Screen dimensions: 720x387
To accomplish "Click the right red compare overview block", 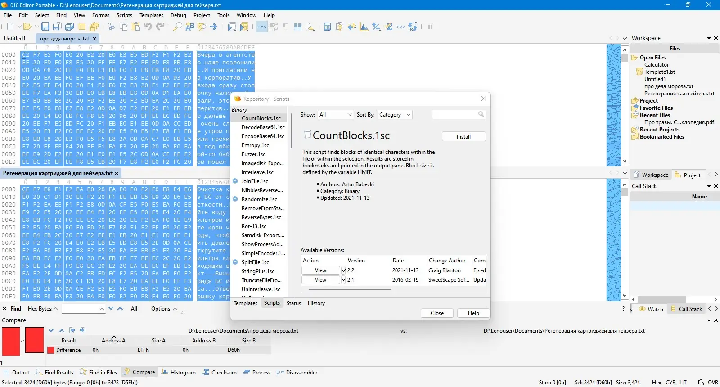I will click(34, 340).
